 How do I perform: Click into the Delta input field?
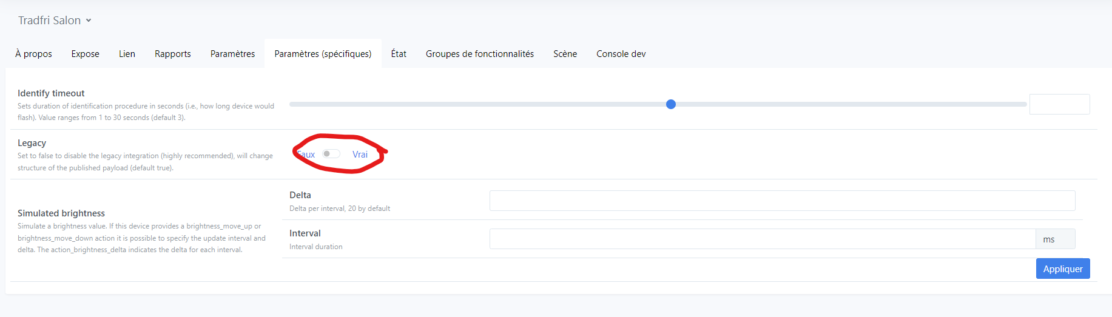[782, 201]
